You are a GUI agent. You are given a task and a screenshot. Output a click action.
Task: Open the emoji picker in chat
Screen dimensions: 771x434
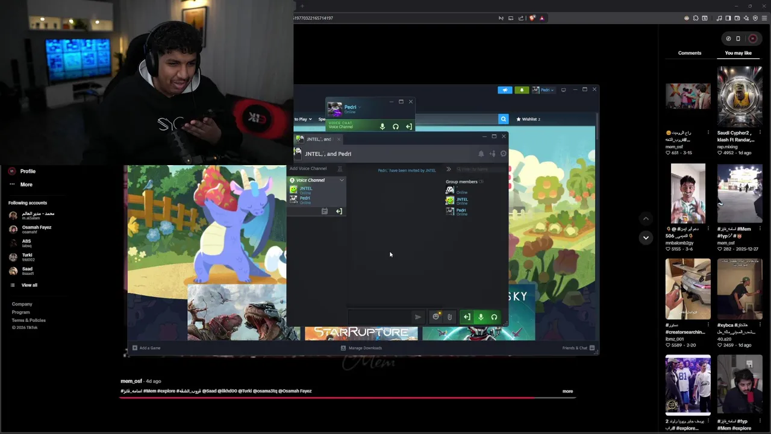click(436, 317)
